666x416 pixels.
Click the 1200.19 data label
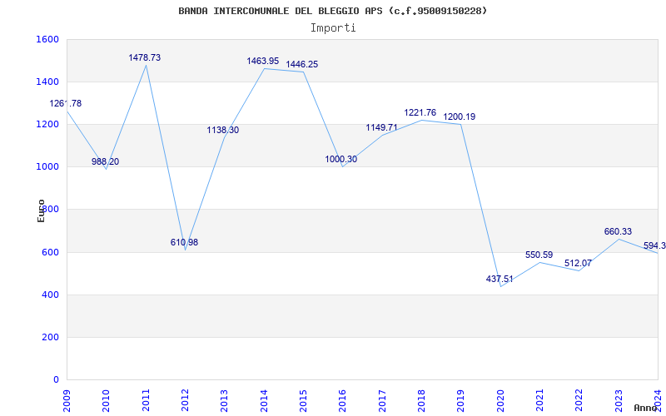(x=460, y=116)
